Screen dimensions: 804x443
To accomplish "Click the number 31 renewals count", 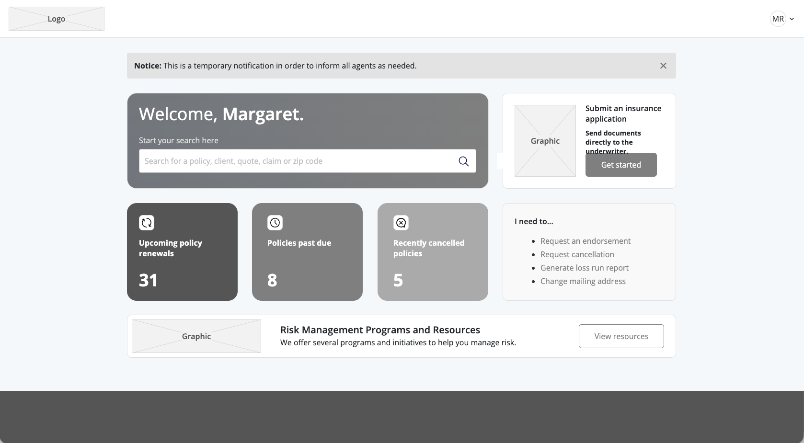I will 148,280.
